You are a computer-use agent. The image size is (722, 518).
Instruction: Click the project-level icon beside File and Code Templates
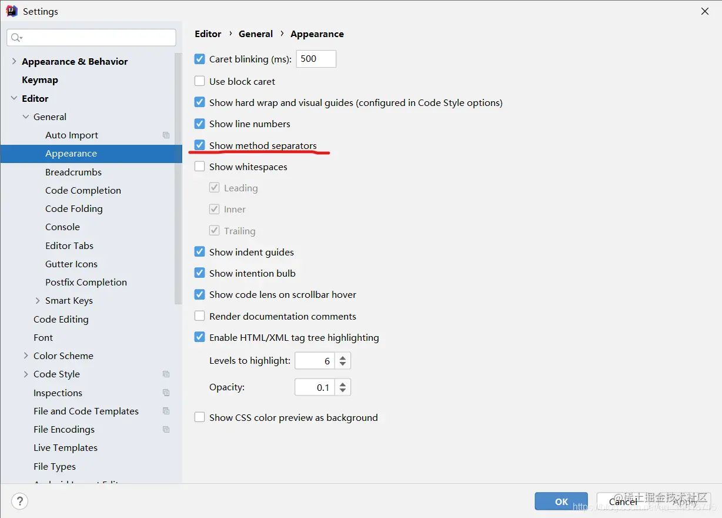pos(166,411)
